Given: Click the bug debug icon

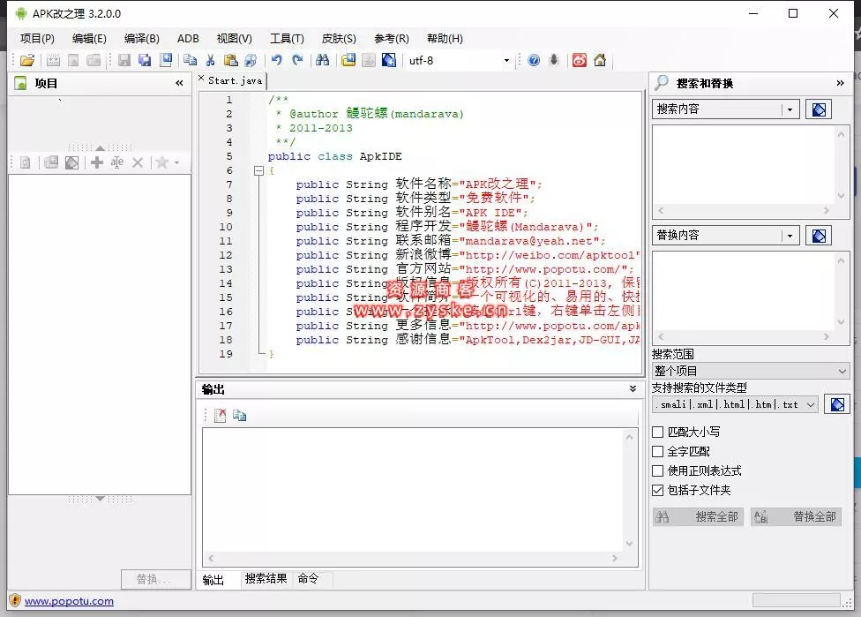Looking at the screenshot, I should click(554, 60).
